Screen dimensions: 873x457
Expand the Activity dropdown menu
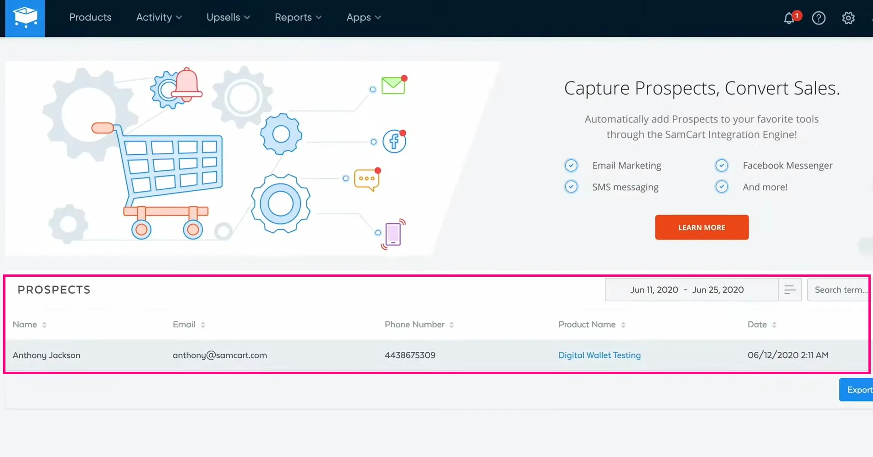[x=159, y=17]
